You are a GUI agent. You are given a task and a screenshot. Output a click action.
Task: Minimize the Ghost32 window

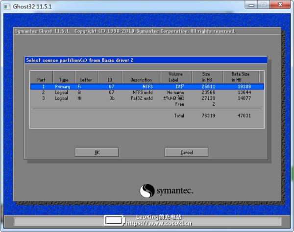click(x=251, y=5)
